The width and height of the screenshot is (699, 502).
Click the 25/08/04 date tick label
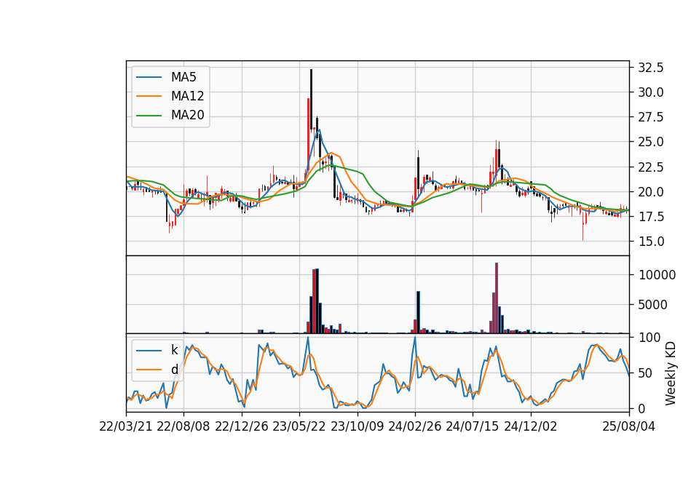pyautogui.click(x=629, y=426)
